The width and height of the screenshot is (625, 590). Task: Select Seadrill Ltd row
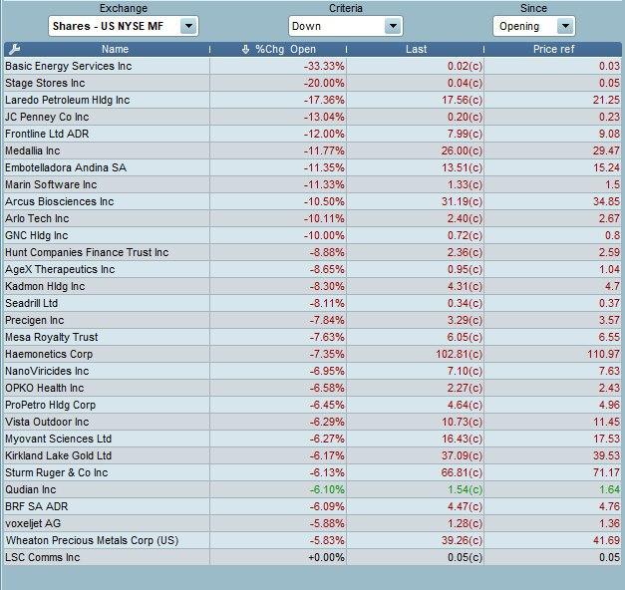313,303
